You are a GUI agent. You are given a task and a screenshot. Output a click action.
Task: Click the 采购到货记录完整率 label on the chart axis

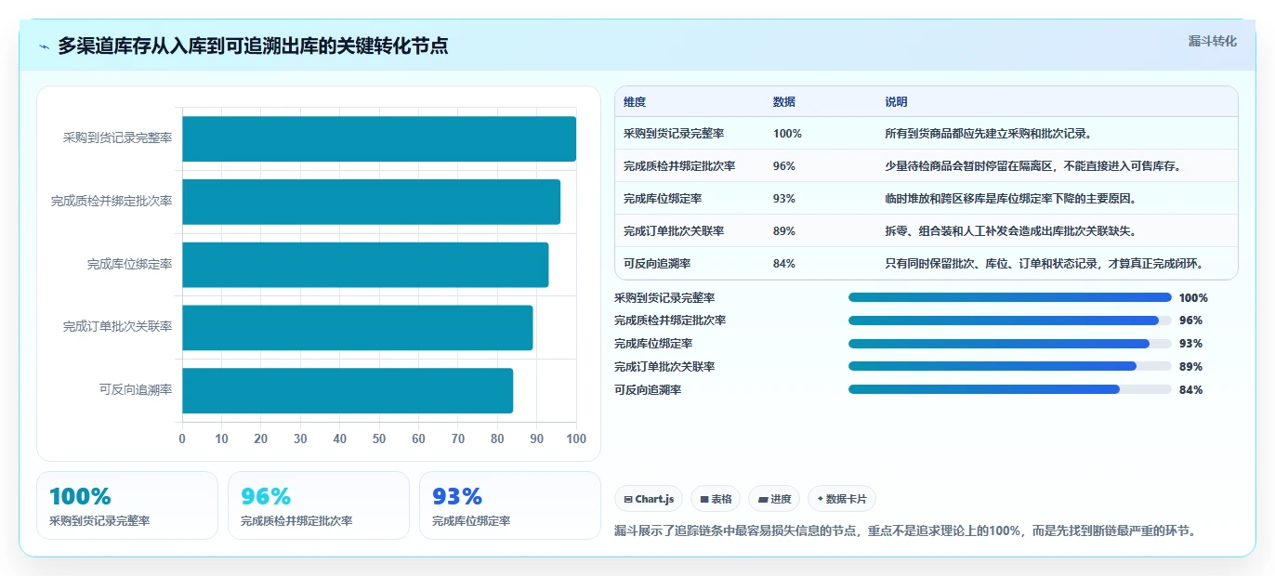tap(117, 138)
